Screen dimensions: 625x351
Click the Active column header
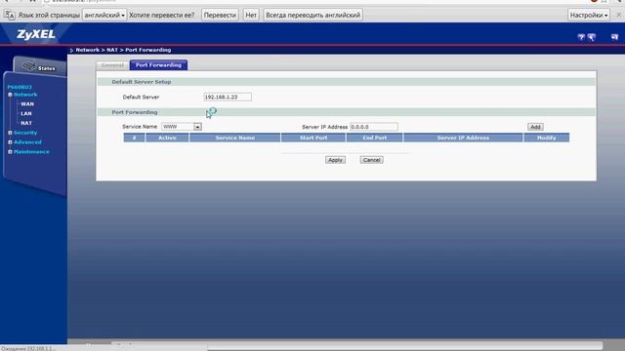tap(167, 137)
